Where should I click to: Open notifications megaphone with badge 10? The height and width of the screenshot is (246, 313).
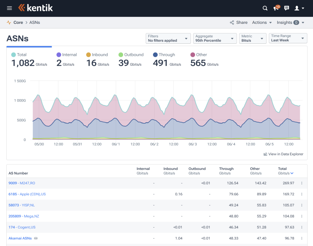277,8
